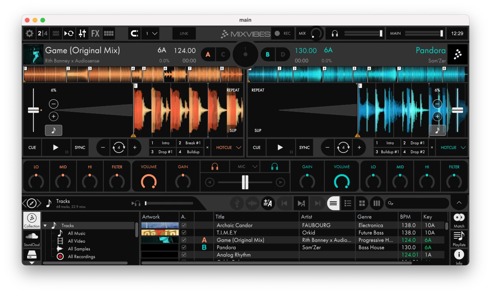
Task: Show the mixer faders panel icon
Action: tap(82, 33)
